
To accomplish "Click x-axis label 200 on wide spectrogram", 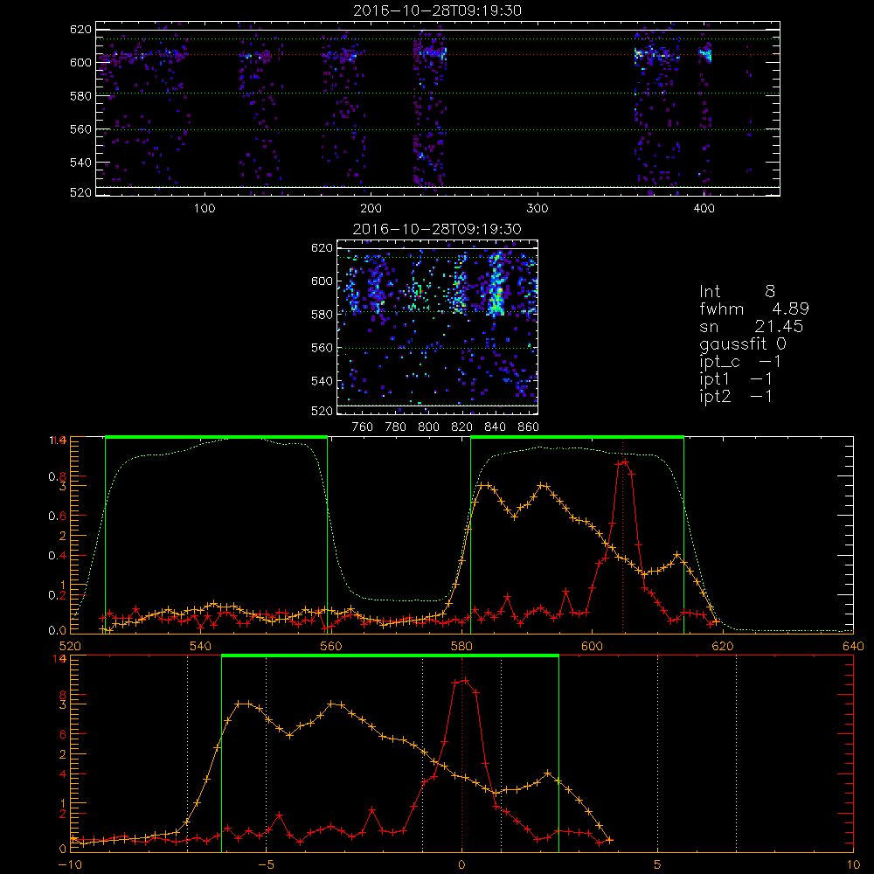I will (371, 209).
